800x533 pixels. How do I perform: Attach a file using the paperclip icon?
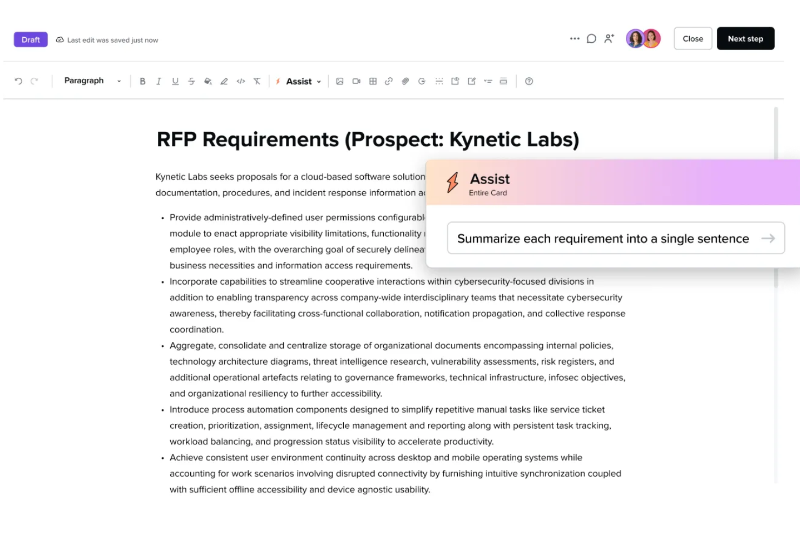pos(405,81)
